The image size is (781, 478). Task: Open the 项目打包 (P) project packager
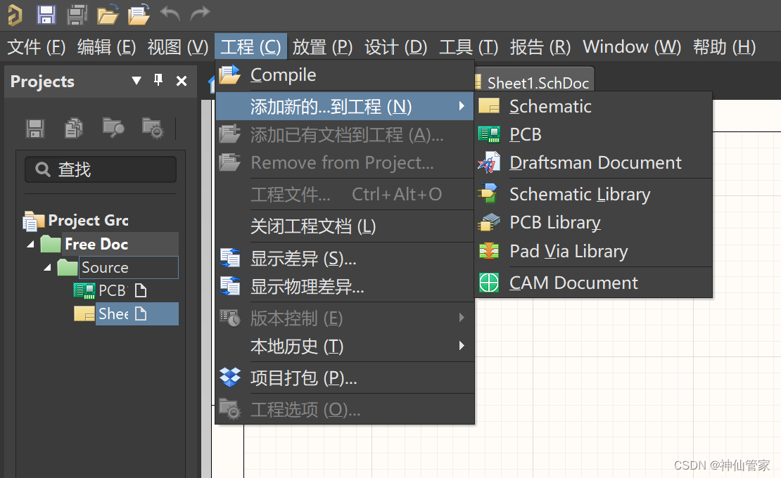click(303, 378)
